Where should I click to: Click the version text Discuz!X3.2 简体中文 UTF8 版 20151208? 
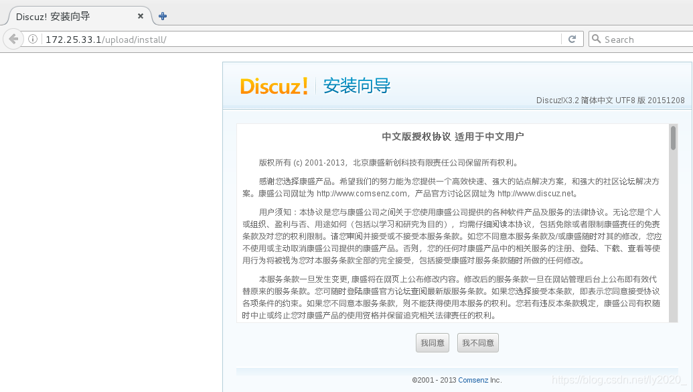(611, 101)
